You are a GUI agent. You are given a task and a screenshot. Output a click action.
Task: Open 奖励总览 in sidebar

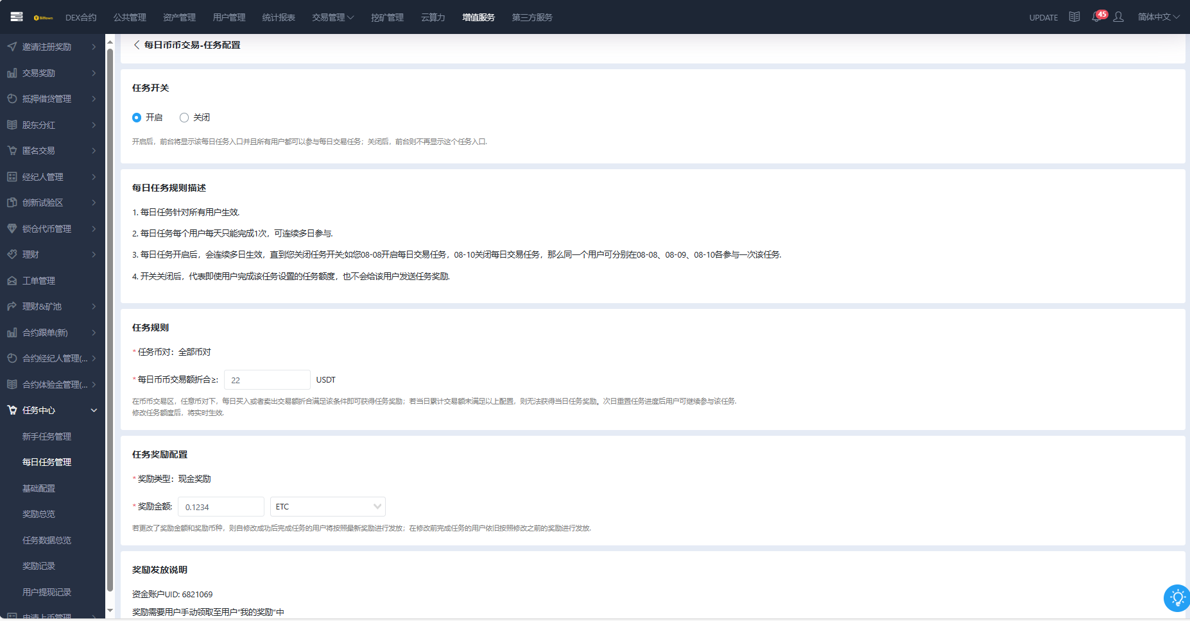(39, 514)
